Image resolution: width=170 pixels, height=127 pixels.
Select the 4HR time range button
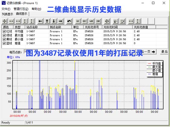tap(91, 21)
